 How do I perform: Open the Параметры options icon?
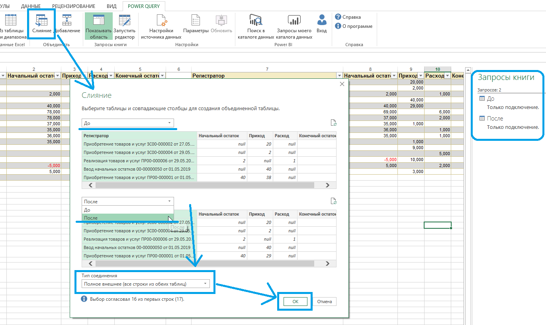pyautogui.click(x=196, y=24)
